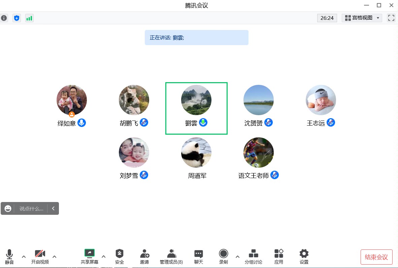Click the name label 绎如意
398x268 pixels.
pos(67,123)
